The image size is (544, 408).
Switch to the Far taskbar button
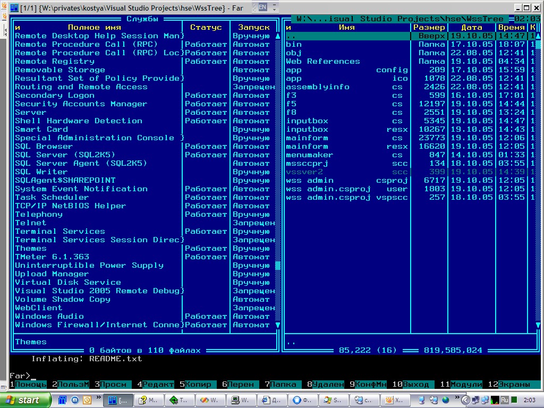[118, 401]
